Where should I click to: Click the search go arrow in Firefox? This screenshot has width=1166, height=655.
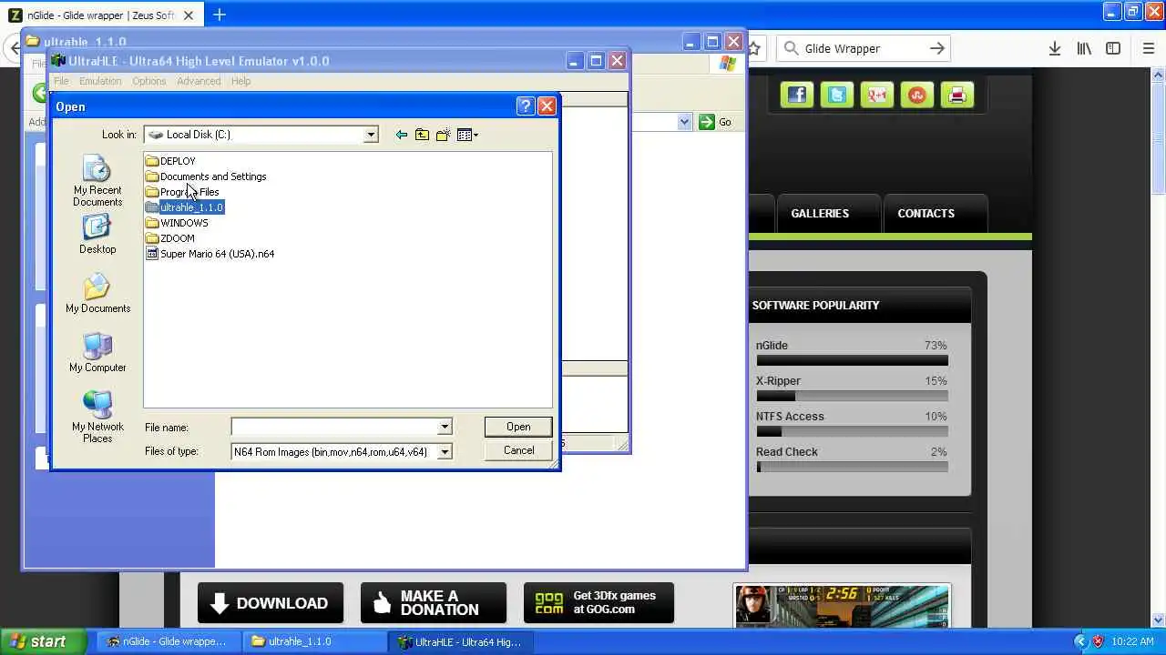[x=937, y=49]
